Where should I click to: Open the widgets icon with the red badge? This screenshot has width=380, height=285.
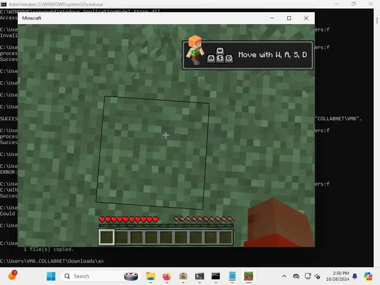[12, 276]
